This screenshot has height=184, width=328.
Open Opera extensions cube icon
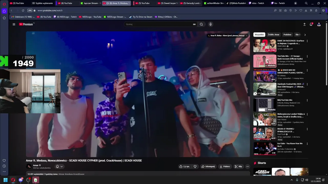point(323,10)
